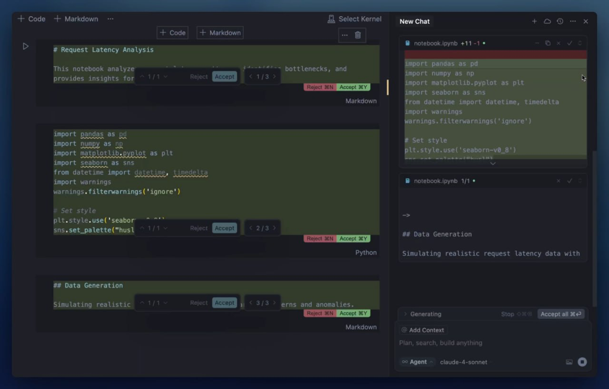Add a Markdown cell from the notebook top toolbar

[76, 19]
